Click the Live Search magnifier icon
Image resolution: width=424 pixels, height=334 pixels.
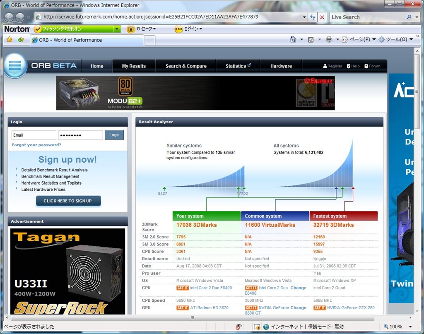click(409, 17)
